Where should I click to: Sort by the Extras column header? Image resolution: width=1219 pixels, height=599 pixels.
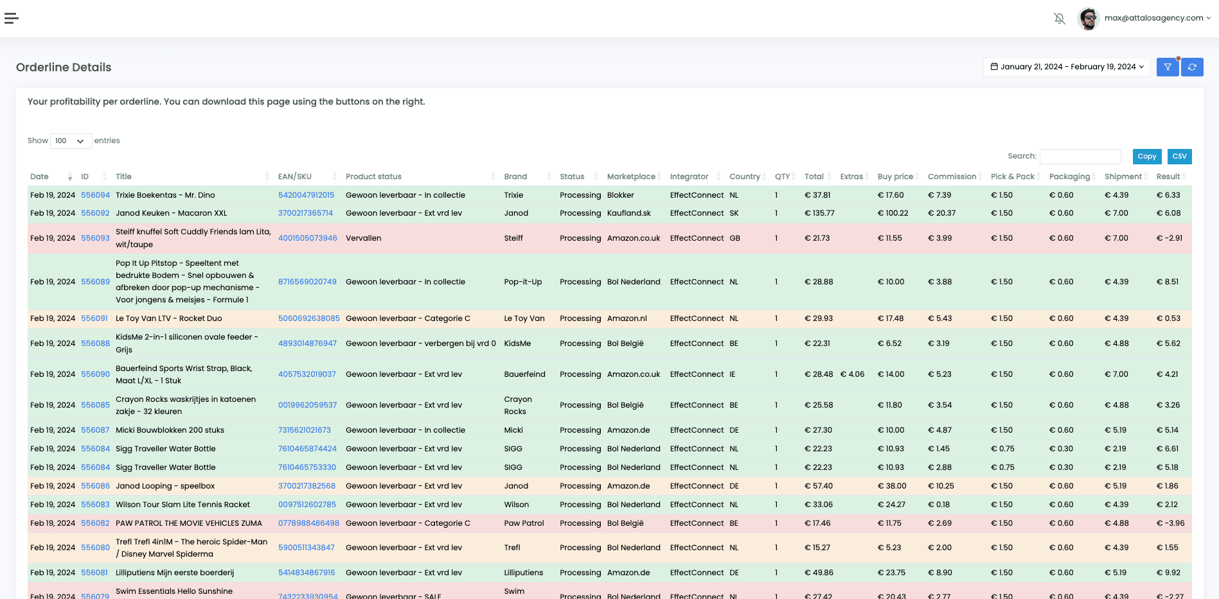coord(856,177)
